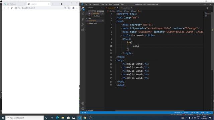The image size is (214, 120).
Task: Open Run and Debug view in activity bar
Action: [83, 25]
